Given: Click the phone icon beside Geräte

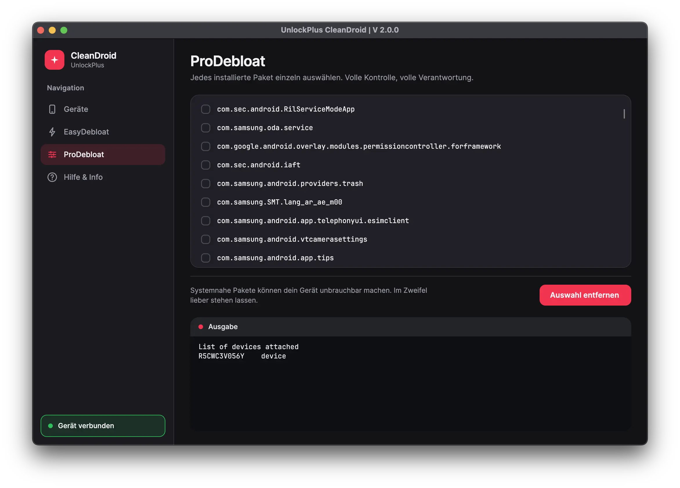Looking at the screenshot, I should tap(52, 109).
